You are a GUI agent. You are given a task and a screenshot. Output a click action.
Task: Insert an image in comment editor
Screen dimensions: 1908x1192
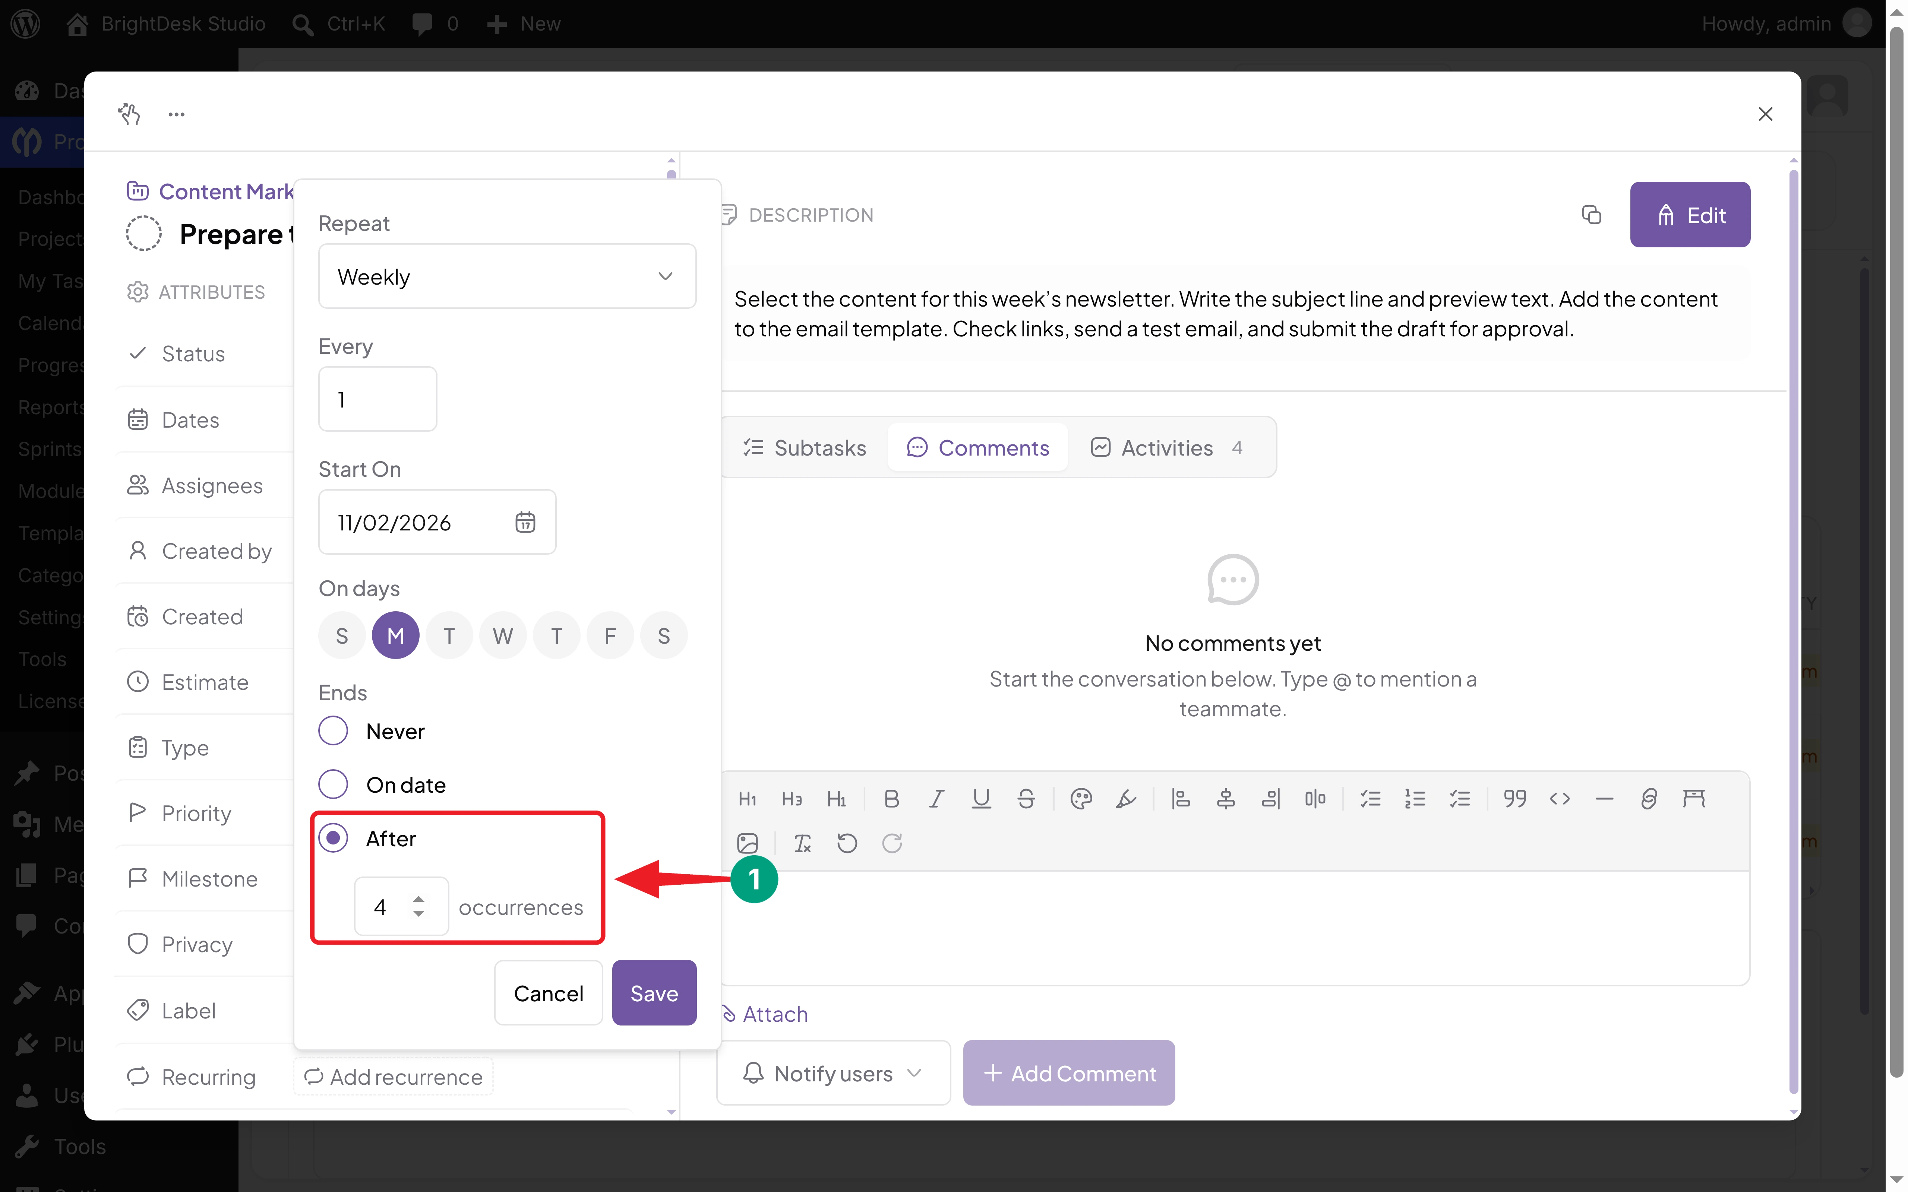[748, 844]
